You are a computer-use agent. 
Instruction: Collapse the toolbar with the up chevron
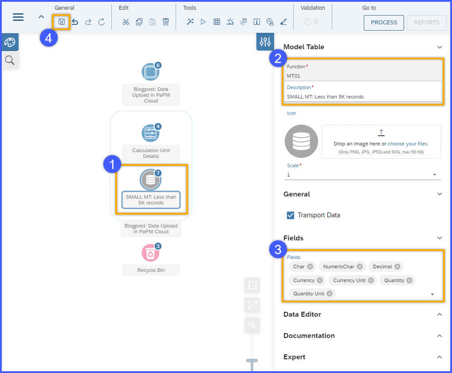click(x=41, y=17)
